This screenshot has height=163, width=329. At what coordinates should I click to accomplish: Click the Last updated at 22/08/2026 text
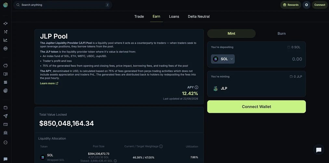pyautogui.click(x=181, y=99)
